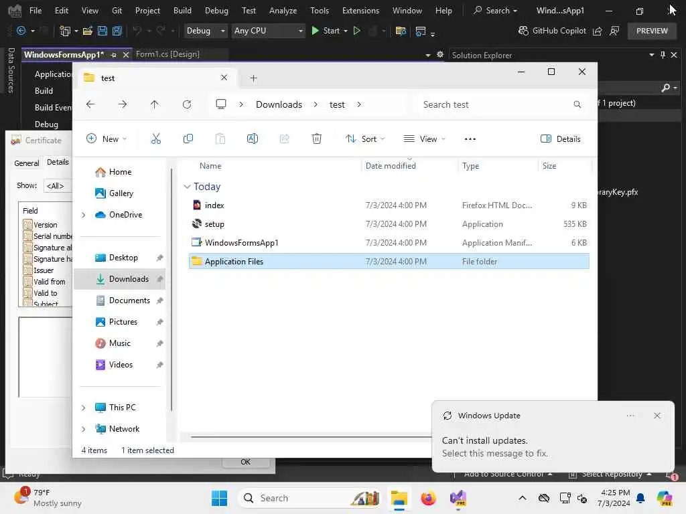Select Issuer field in Certificate dialog
The width and height of the screenshot is (686, 514).
click(x=44, y=270)
